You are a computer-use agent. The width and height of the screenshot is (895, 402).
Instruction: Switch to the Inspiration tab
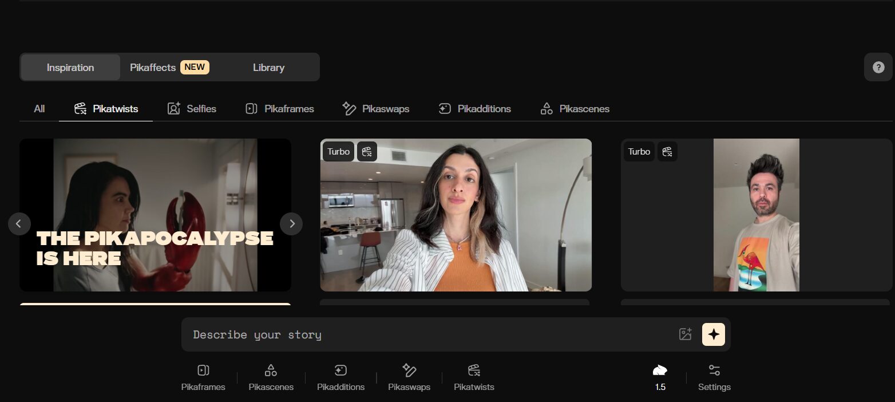[x=70, y=67]
